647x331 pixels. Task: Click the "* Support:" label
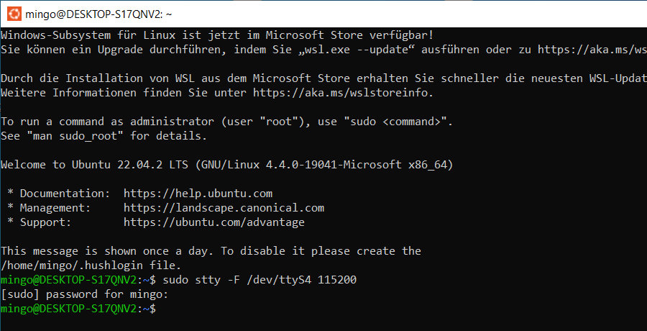[40, 222]
